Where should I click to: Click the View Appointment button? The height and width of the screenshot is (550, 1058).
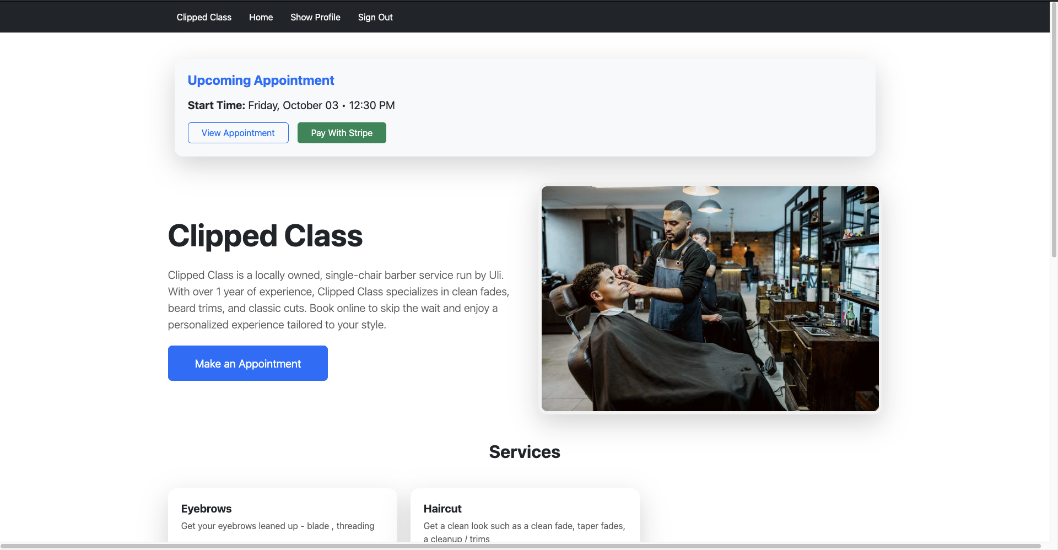click(x=238, y=133)
